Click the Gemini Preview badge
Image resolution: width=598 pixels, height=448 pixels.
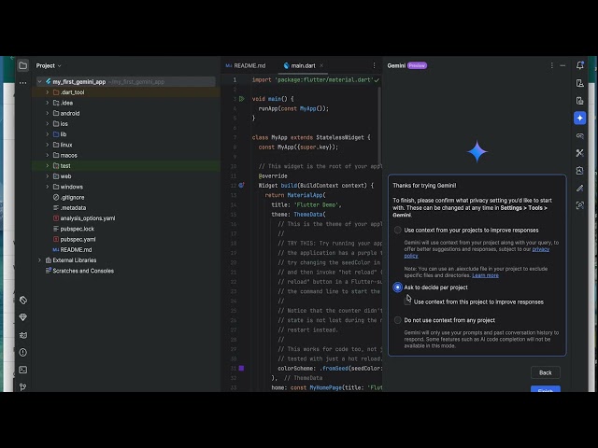(417, 65)
